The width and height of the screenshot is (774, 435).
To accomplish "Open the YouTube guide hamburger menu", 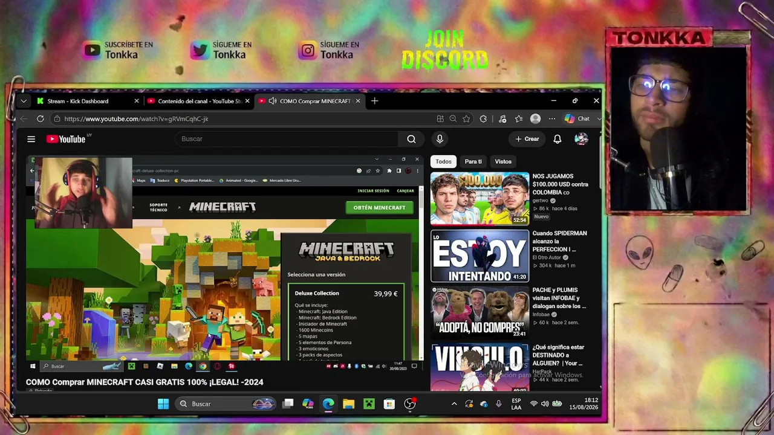I will click(x=31, y=139).
